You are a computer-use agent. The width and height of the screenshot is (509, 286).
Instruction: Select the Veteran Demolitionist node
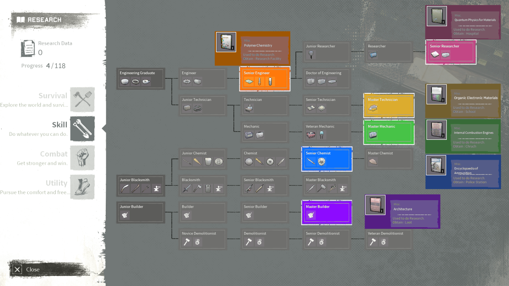389,239
